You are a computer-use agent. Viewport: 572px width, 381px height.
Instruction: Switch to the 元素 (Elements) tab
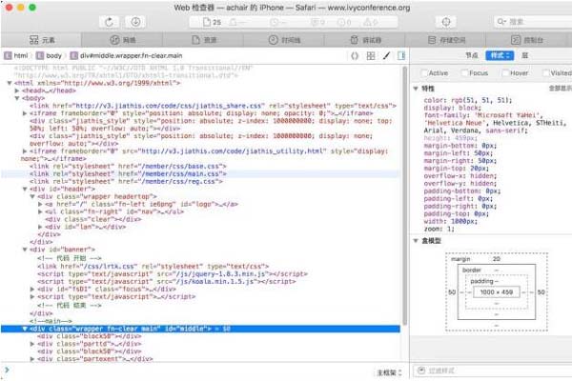point(42,40)
